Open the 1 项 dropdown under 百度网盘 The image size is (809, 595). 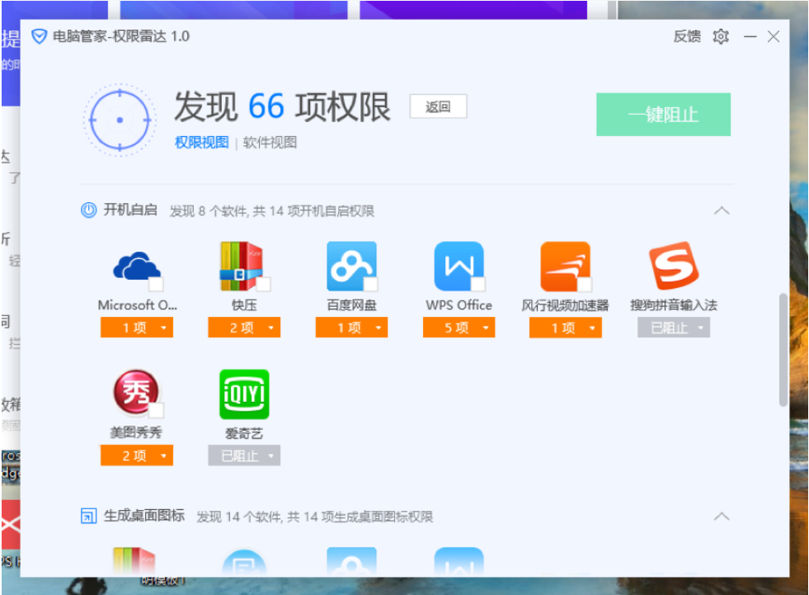[351, 328]
